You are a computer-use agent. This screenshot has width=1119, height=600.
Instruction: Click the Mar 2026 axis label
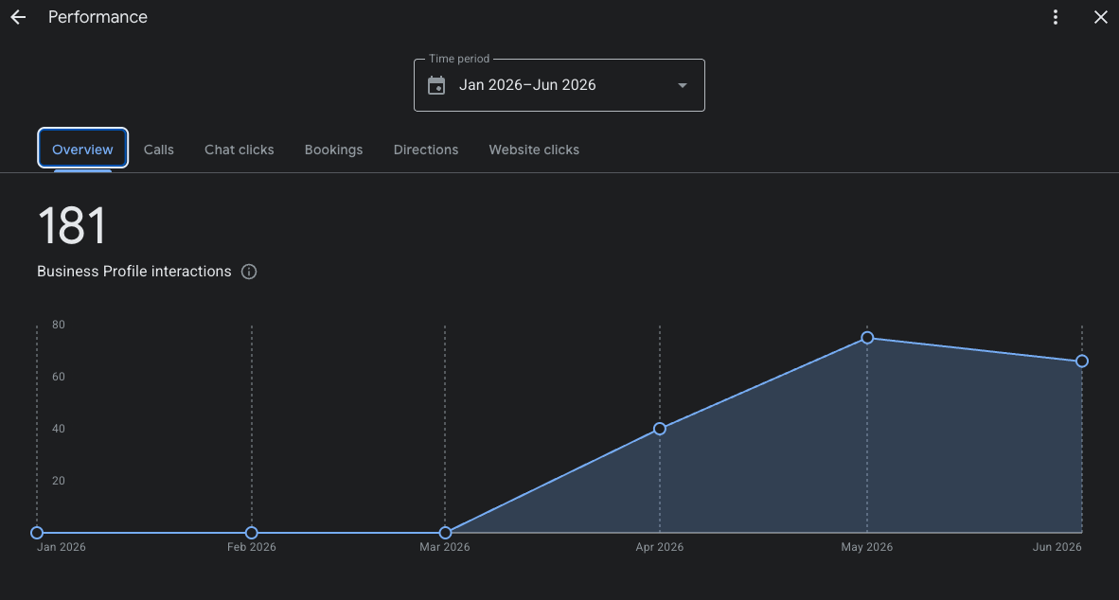tap(445, 547)
